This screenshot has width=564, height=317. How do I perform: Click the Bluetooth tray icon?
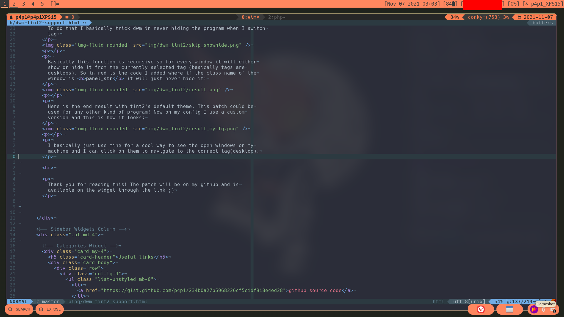click(x=544, y=309)
